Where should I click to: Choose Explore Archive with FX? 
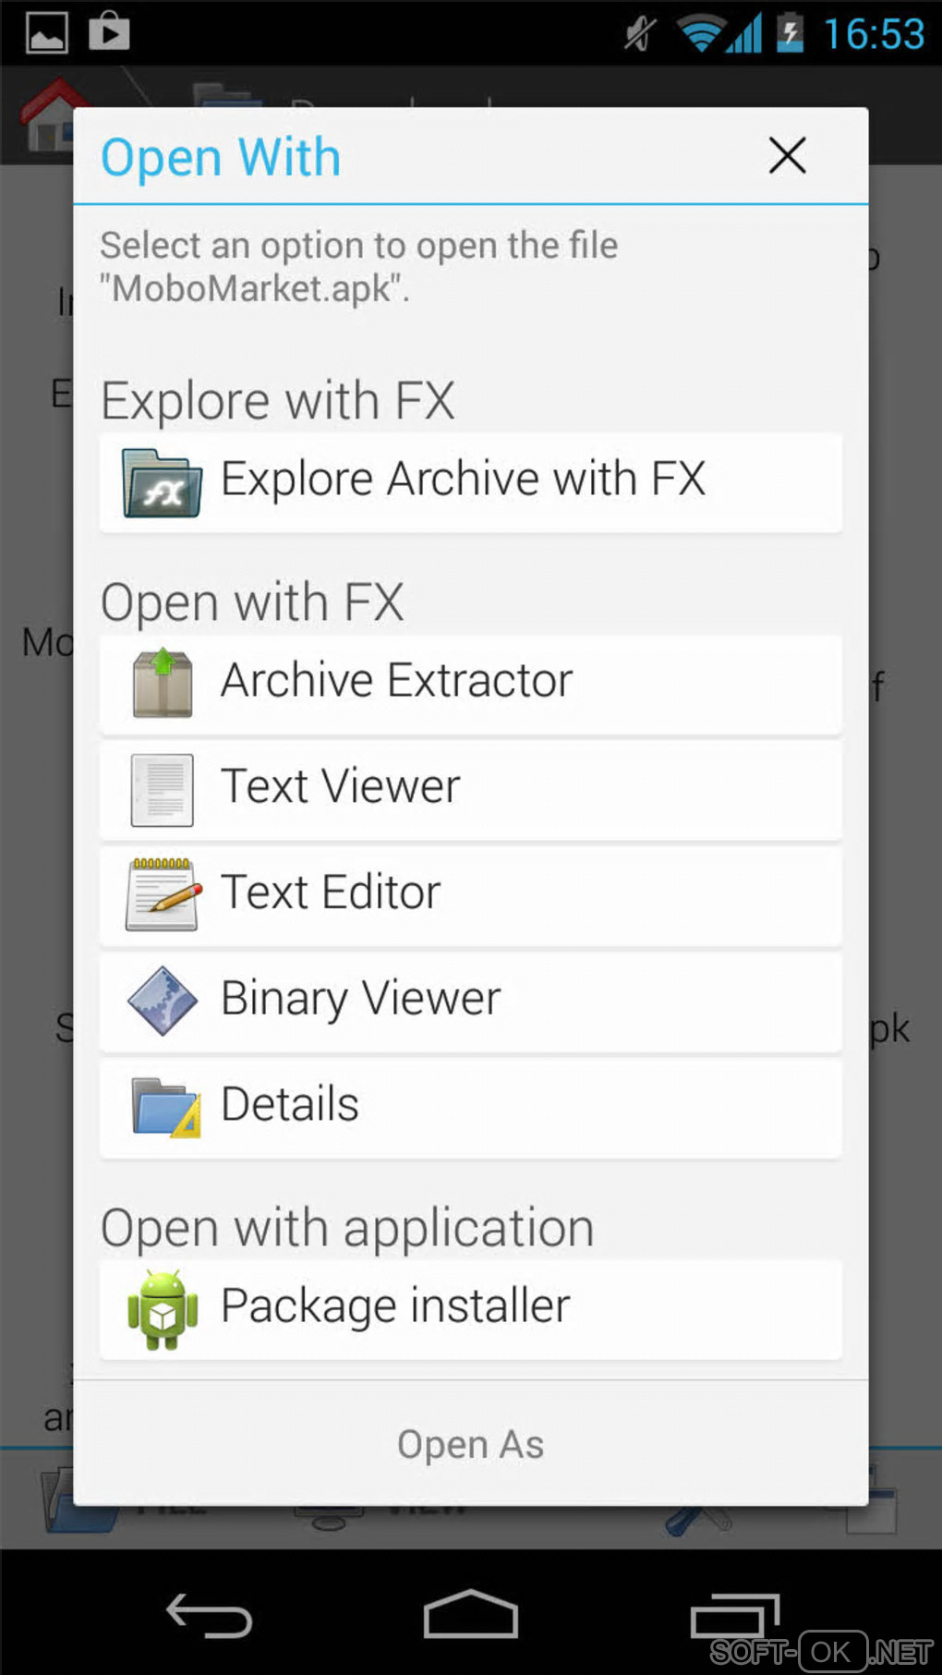click(463, 479)
